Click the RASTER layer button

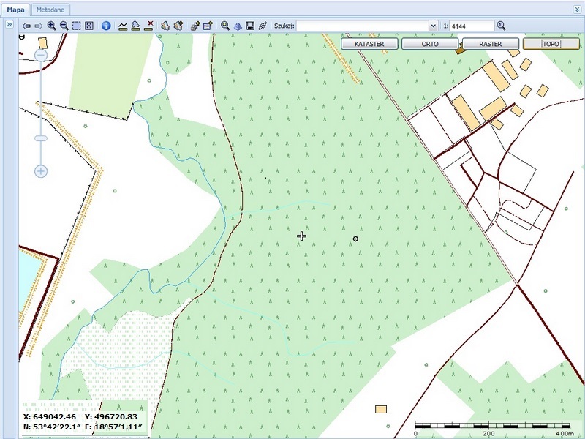coord(490,44)
